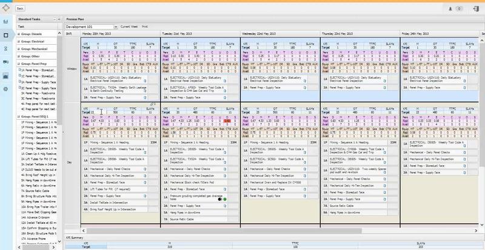Image resolution: width=485 pixels, height=250 pixels.
Task: Click Current Week link
Action: pyautogui.click(x=129, y=27)
